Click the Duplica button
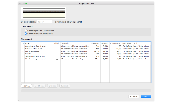 click(x=52, y=86)
